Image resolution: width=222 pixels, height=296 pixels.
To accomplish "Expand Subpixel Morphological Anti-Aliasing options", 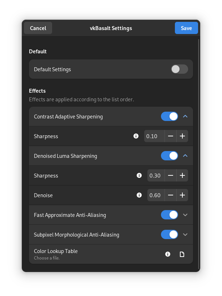I will coord(185,234).
